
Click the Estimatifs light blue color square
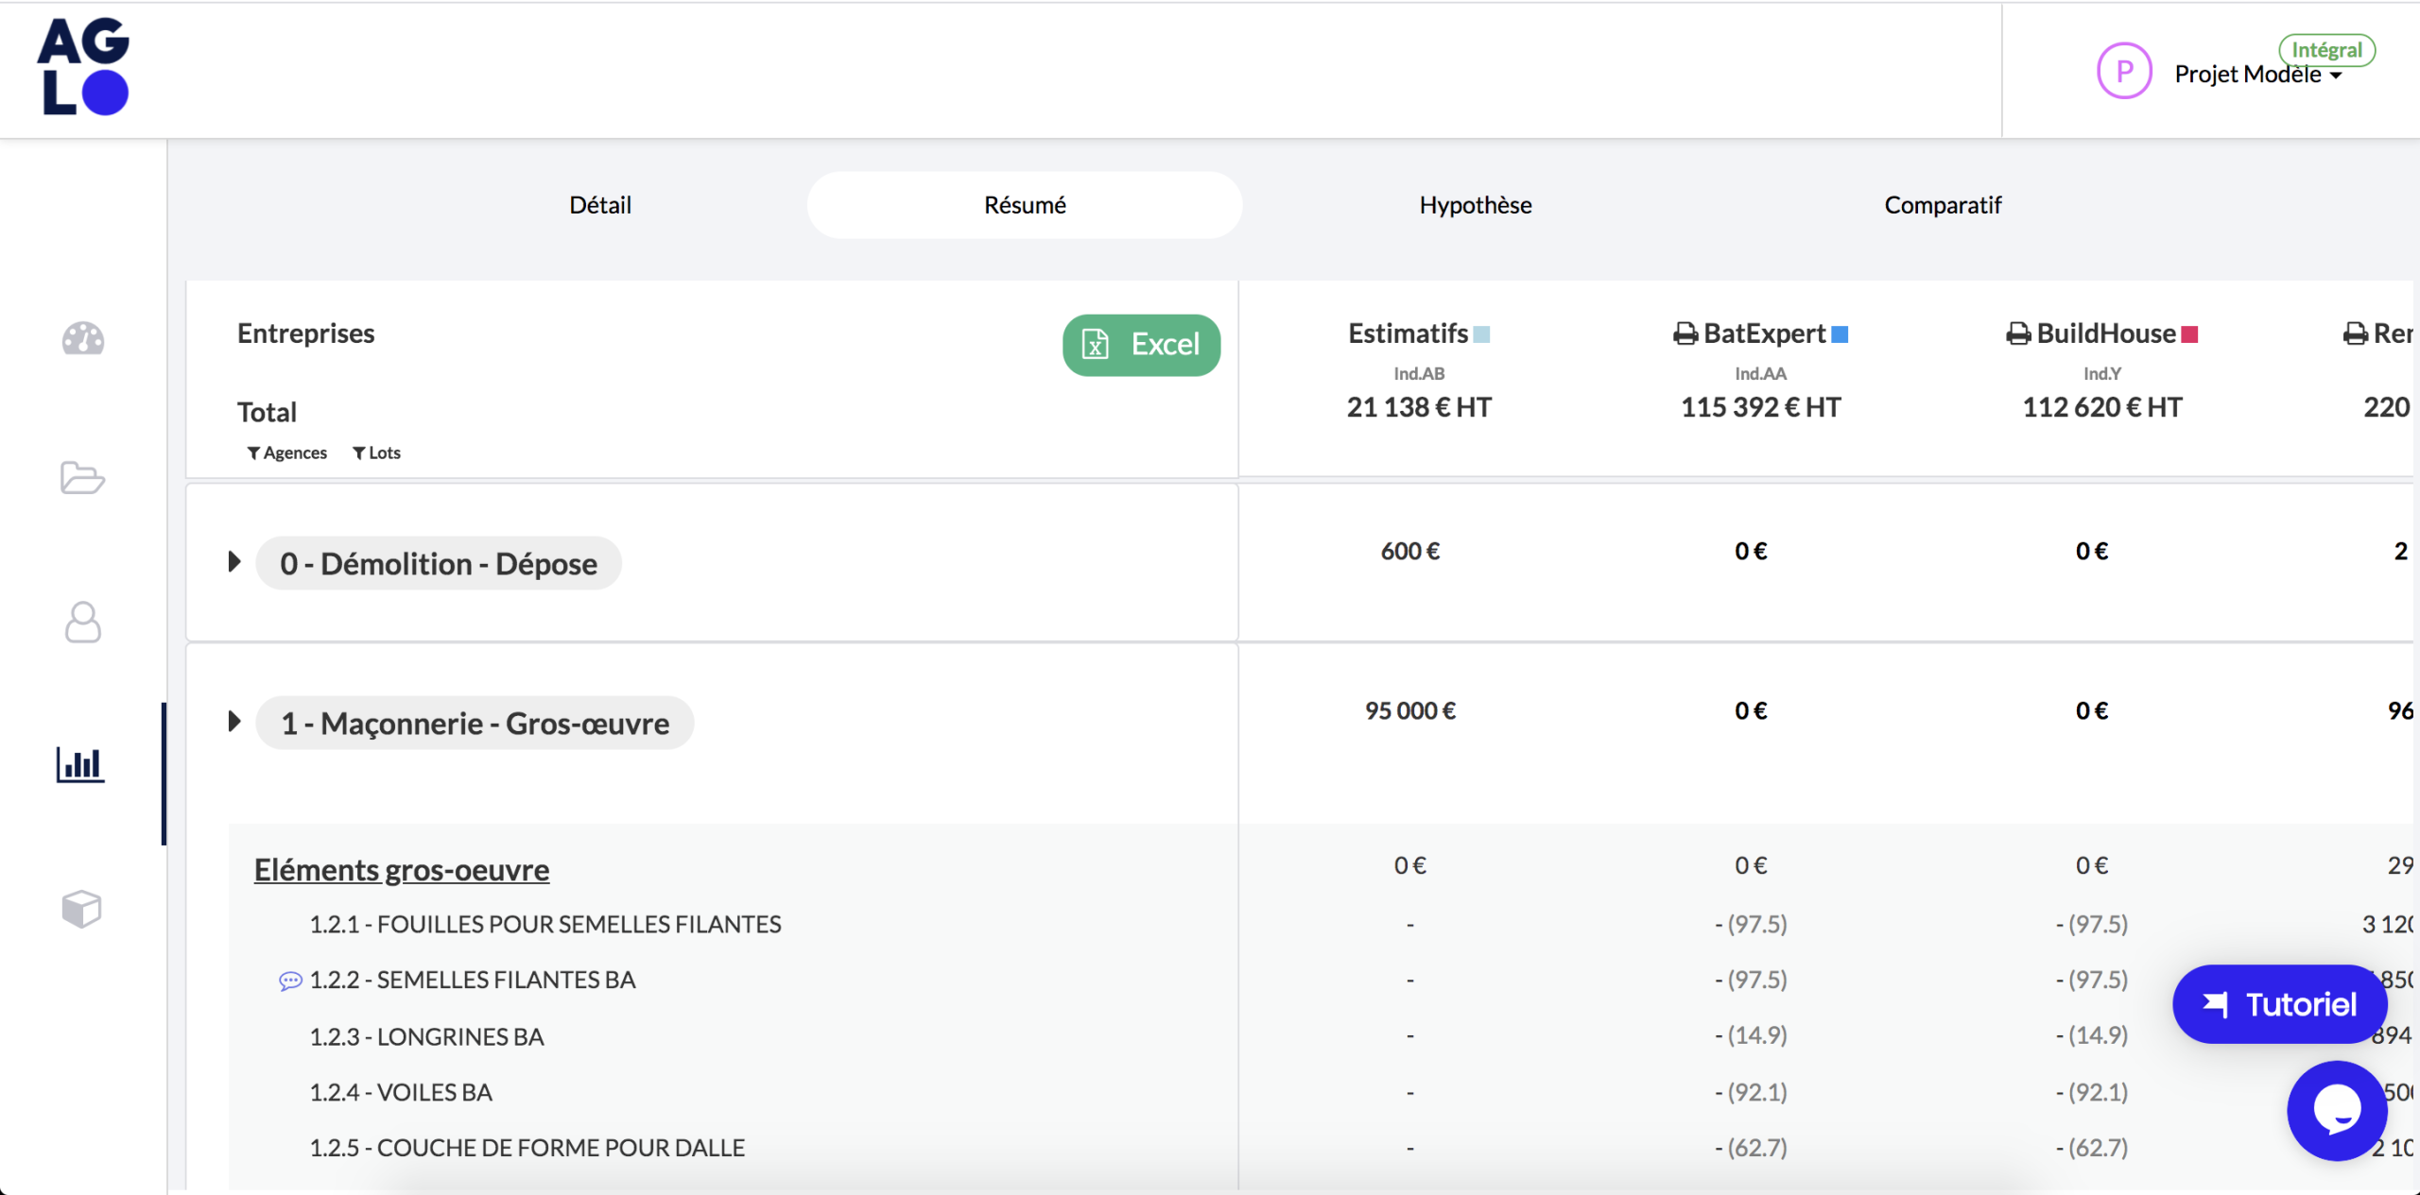click(x=1481, y=334)
